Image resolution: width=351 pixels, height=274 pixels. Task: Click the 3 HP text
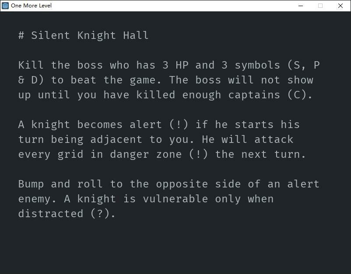click(175, 65)
